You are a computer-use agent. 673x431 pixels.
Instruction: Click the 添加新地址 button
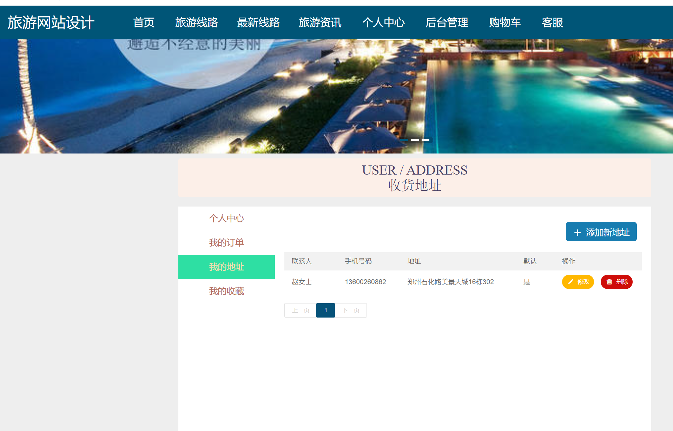tap(601, 232)
